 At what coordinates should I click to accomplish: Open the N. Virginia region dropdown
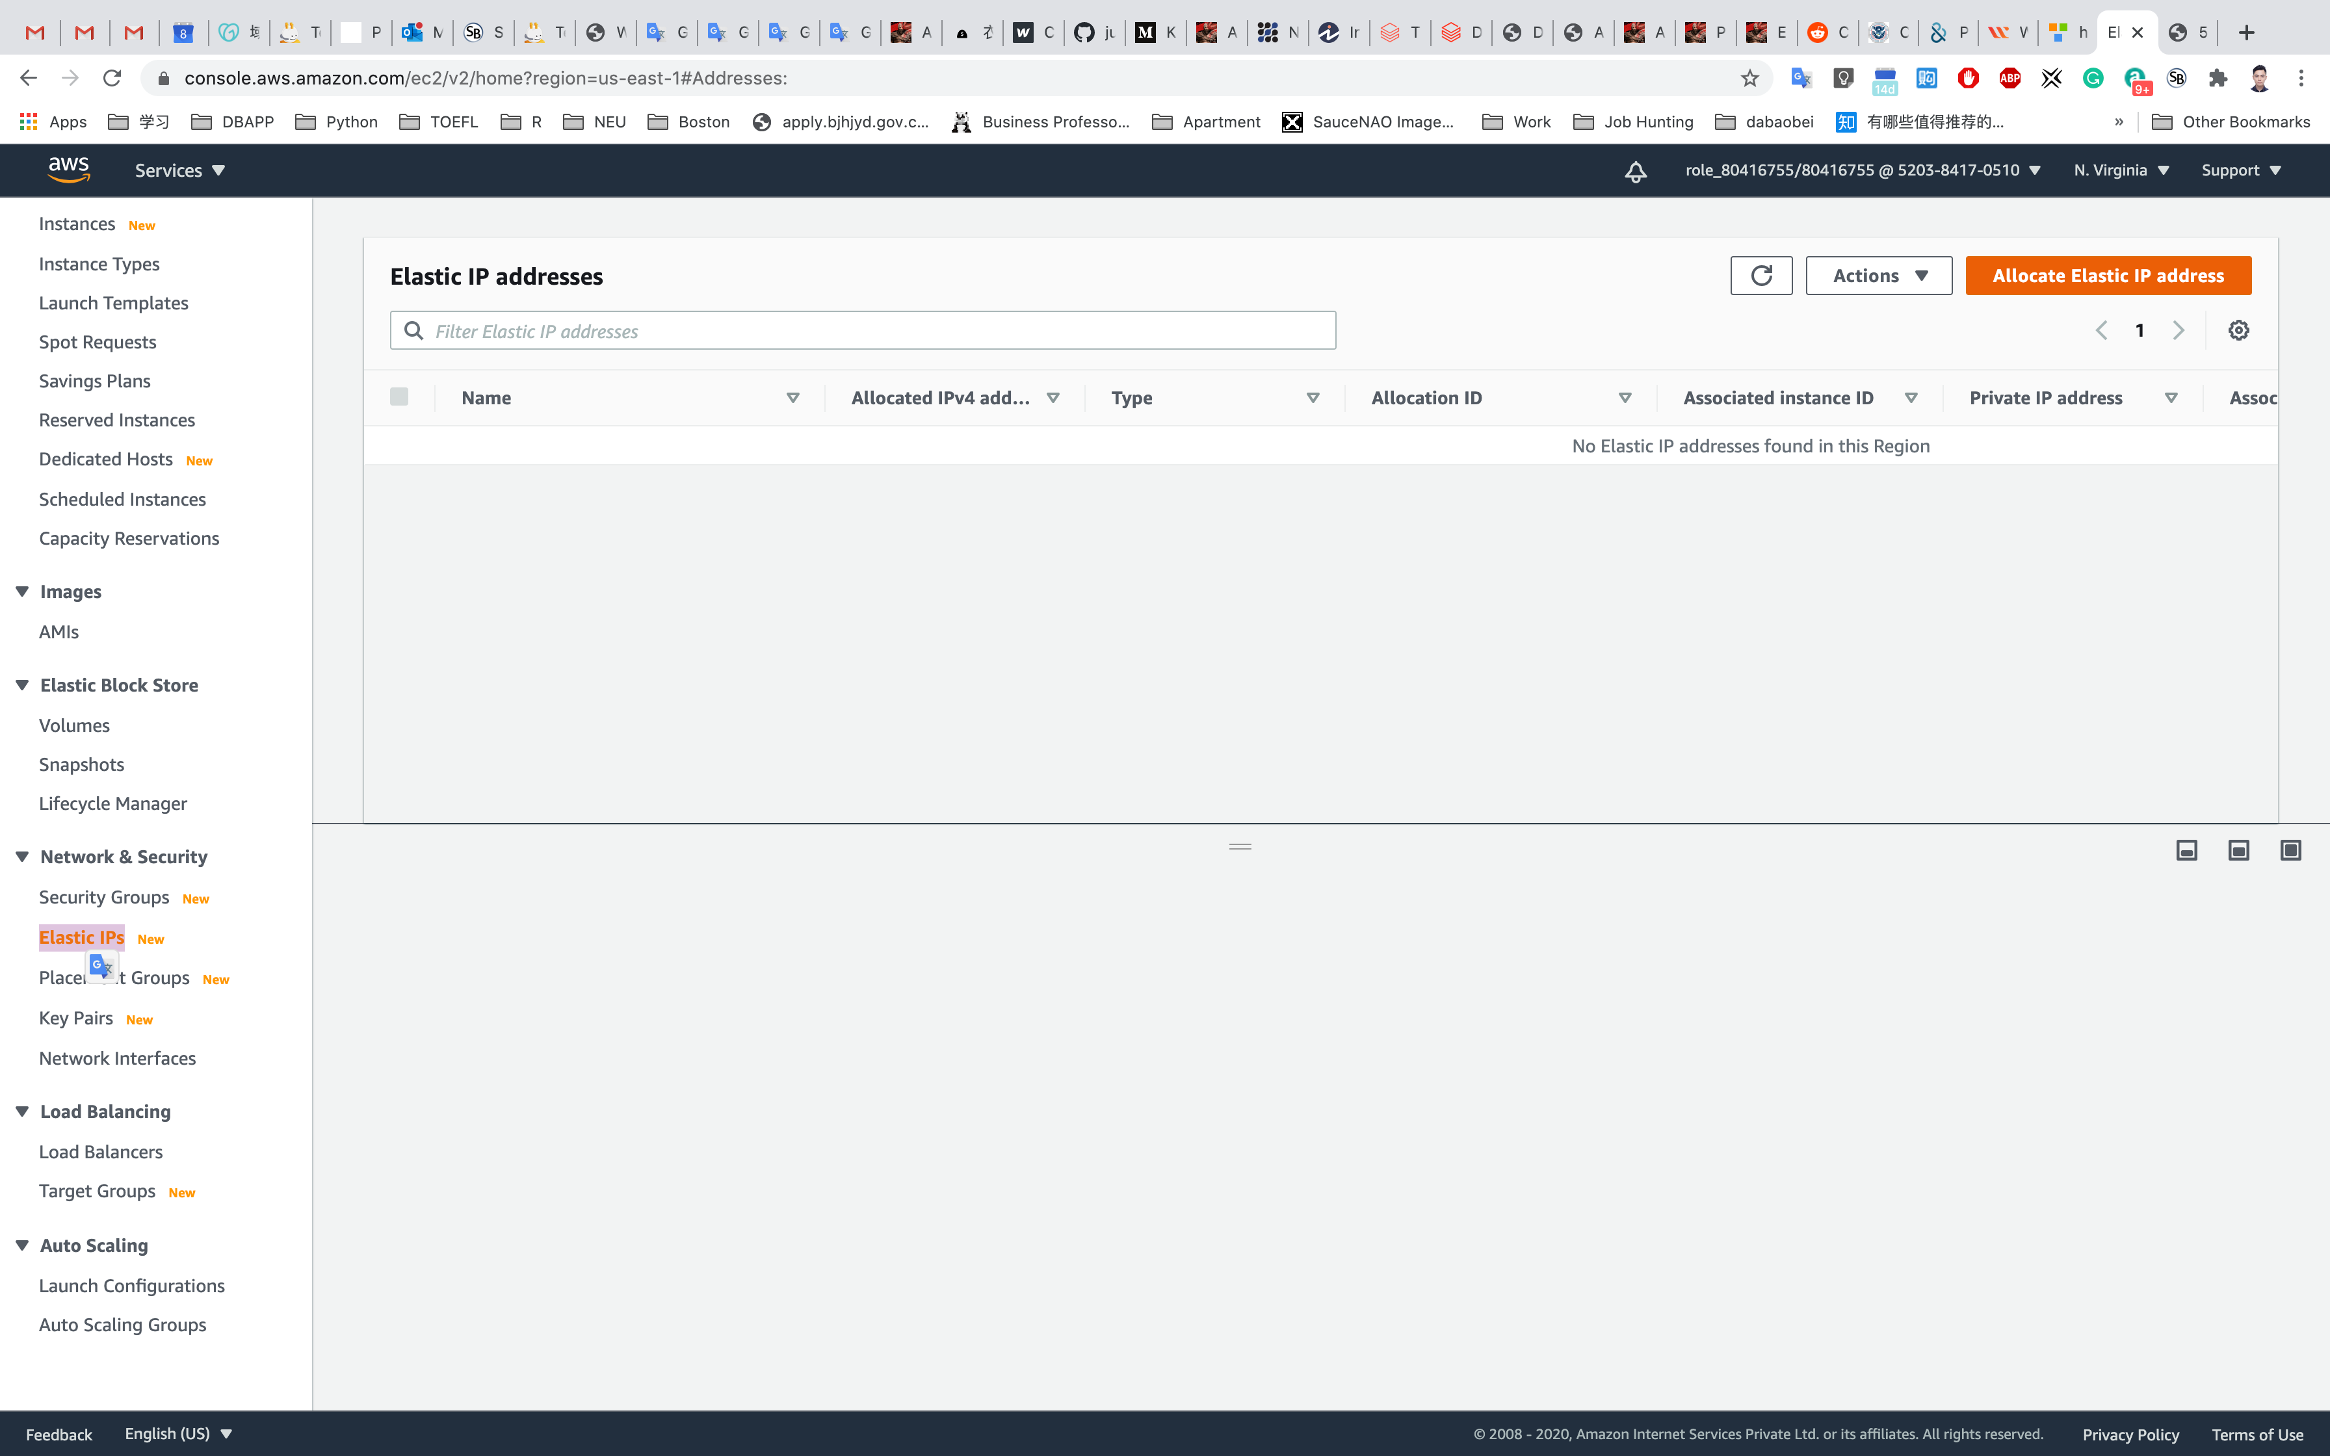tap(2121, 170)
